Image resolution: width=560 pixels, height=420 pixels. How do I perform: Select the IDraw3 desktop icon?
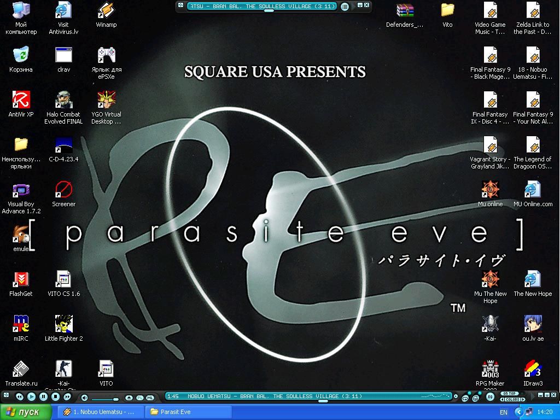pyautogui.click(x=533, y=373)
